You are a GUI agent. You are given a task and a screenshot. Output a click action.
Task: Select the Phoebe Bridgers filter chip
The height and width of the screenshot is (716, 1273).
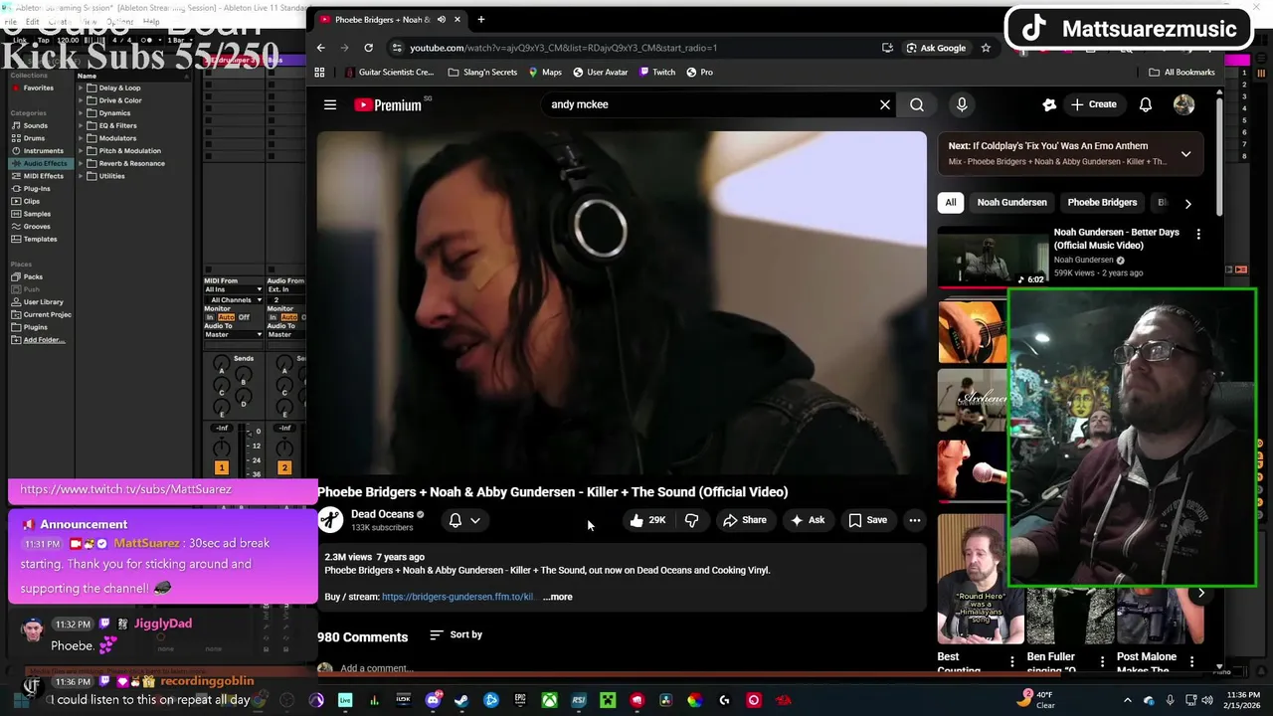click(1102, 202)
